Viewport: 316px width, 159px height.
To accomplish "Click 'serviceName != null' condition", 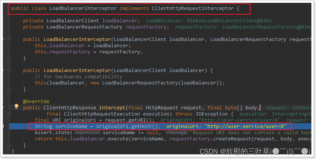I will tap(131, 133).
